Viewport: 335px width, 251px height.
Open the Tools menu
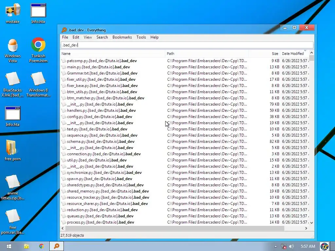point(141,37)
